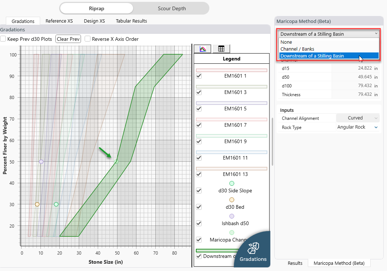
Task: Switch to the table view icon above the legend
Action: click(221, 49)
